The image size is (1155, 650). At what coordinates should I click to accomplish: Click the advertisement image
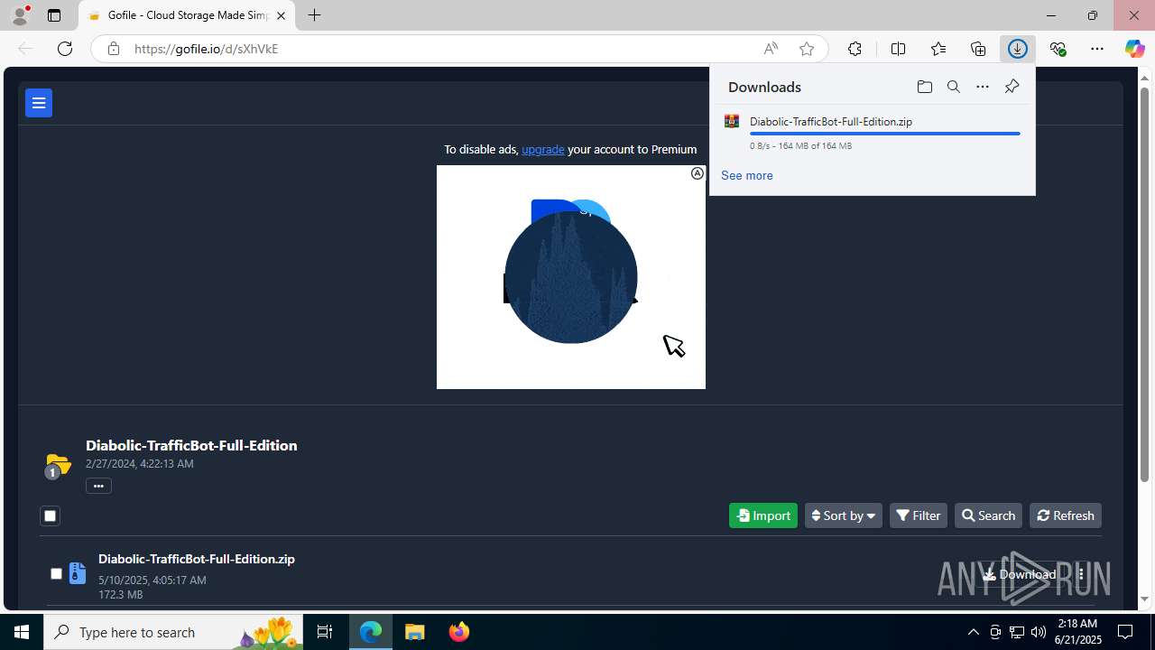(571, 277)
